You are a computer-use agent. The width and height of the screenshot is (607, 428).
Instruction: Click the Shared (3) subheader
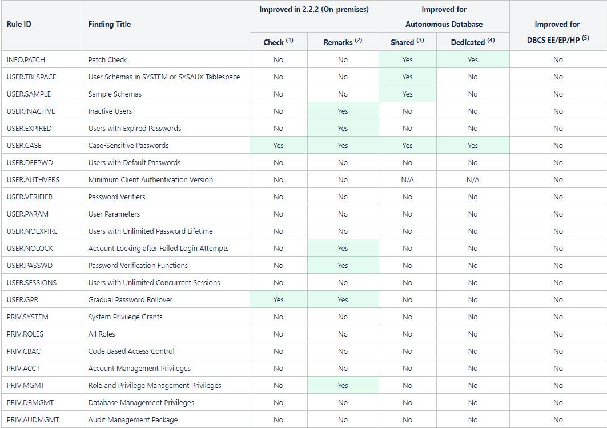pos(407,42)
